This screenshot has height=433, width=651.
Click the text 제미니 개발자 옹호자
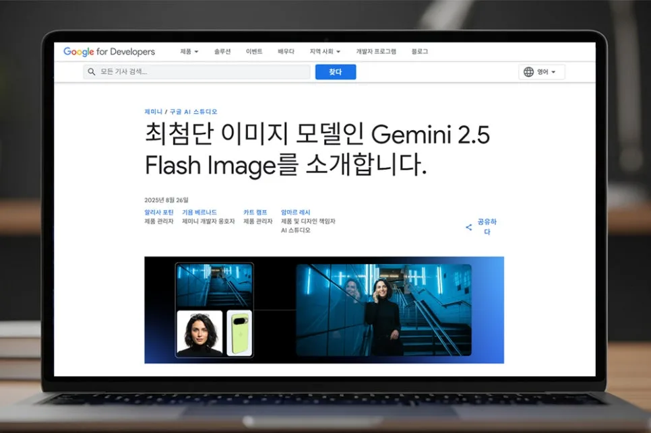click(x=208, y=222)
